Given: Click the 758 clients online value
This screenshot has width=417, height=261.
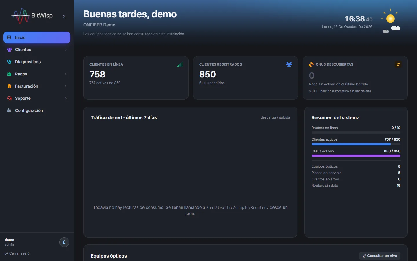Looking at the screenshot, I should tap(98, 75).
